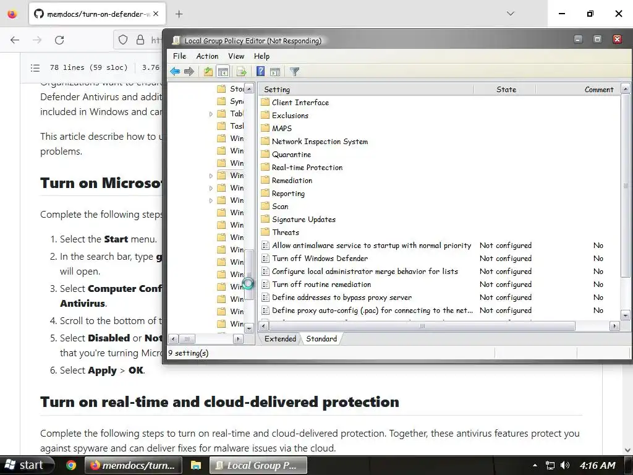Click the Export List toolbar icon

point(242,72)
